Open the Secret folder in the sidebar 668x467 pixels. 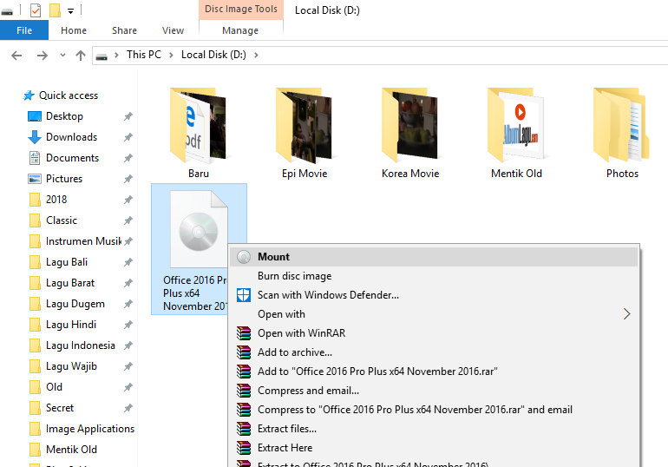(x=60, y=408)
